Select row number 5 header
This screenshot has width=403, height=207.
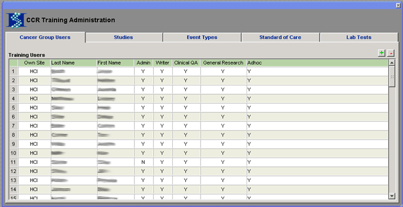(14, 108)
